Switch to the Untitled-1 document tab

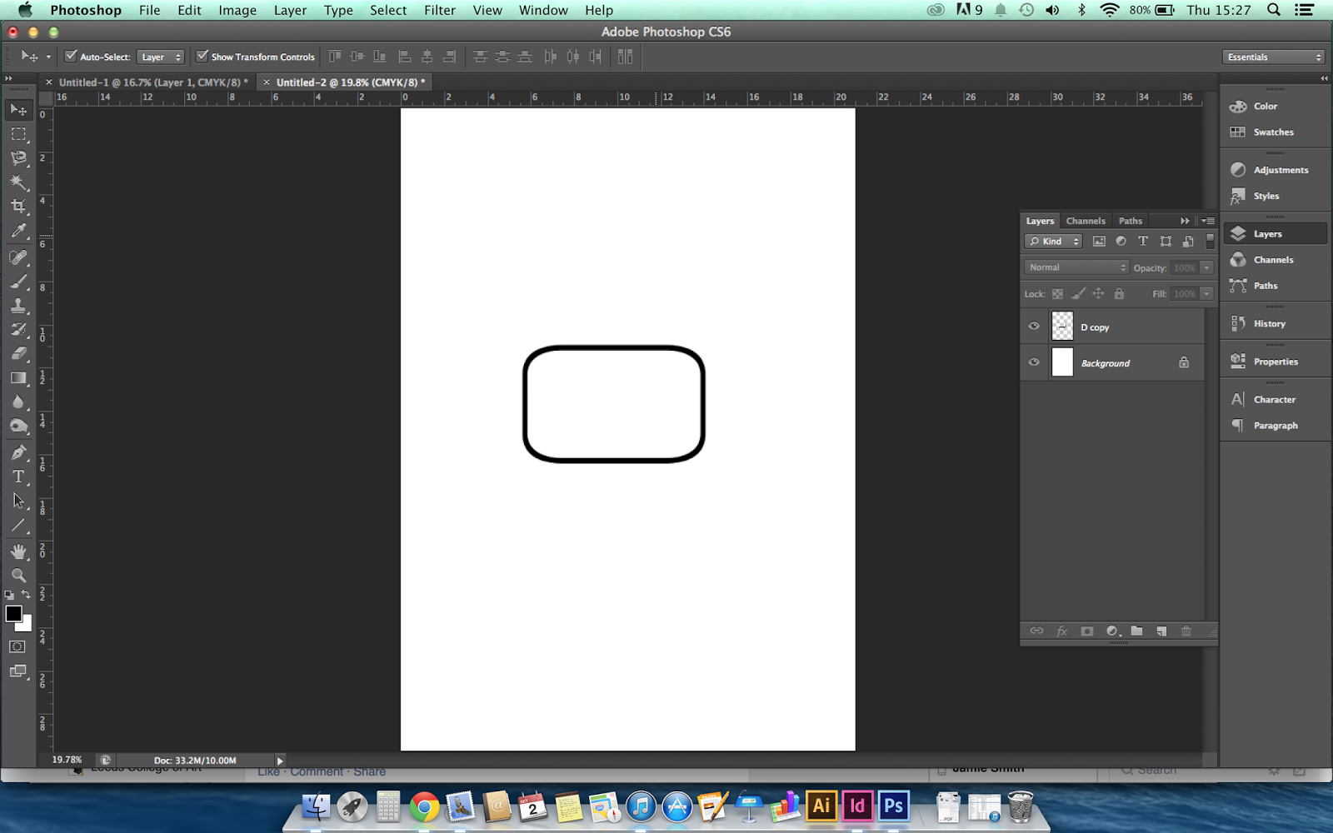click(152, 82)
